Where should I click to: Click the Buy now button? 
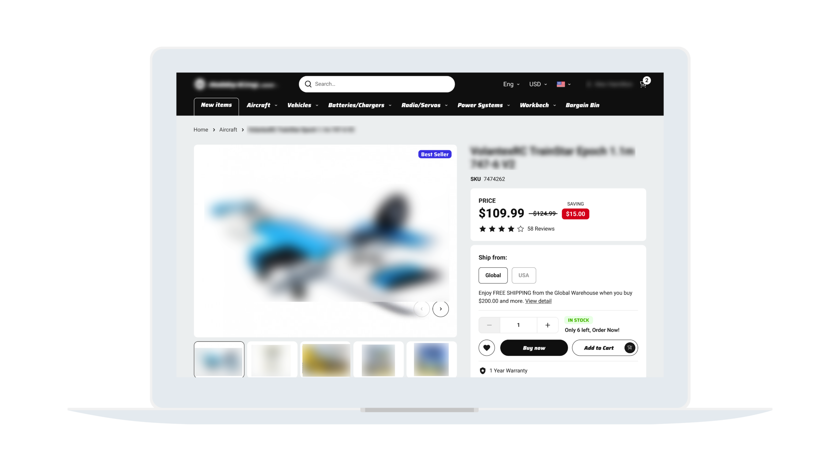click(x=534, y=348)
